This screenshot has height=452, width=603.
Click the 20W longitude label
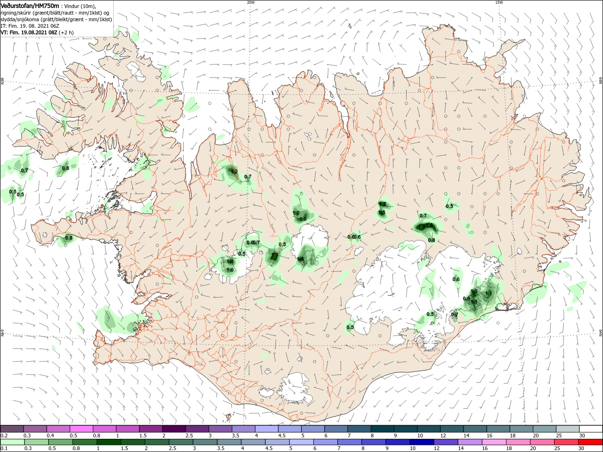(251, 2)
